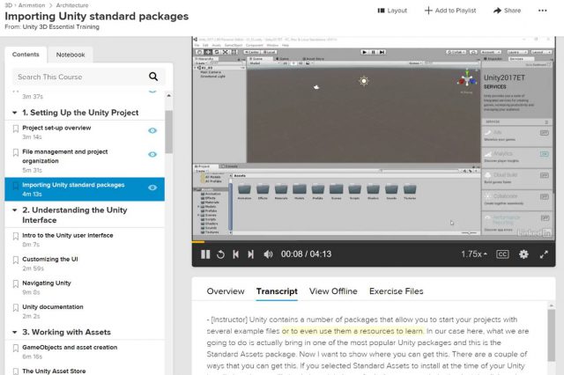Screen dimensions: 564x375
Task: Open the View Offline tab
Action: [333, 291]
